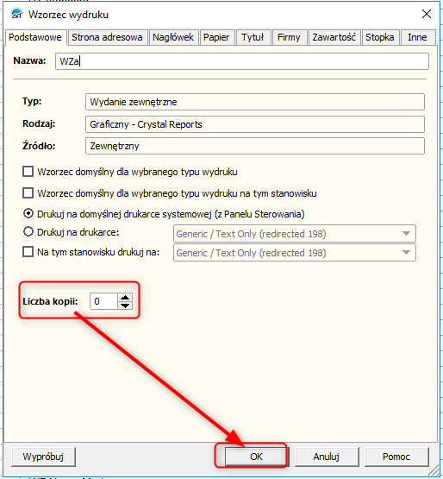This screenshot has height=479, width=443.
Task: Select Drukuj na domyślnej drukarce systemowej radio
Action: 28,213
